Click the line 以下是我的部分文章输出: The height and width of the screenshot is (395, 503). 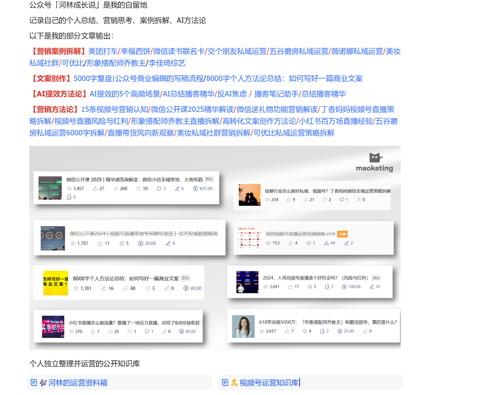coord(71,36)
